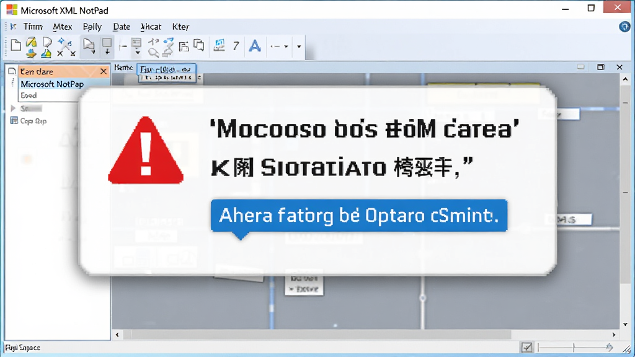The image size is (635, 357).
Task: Click the blue pencil toolbar icon
Action: 169,42
